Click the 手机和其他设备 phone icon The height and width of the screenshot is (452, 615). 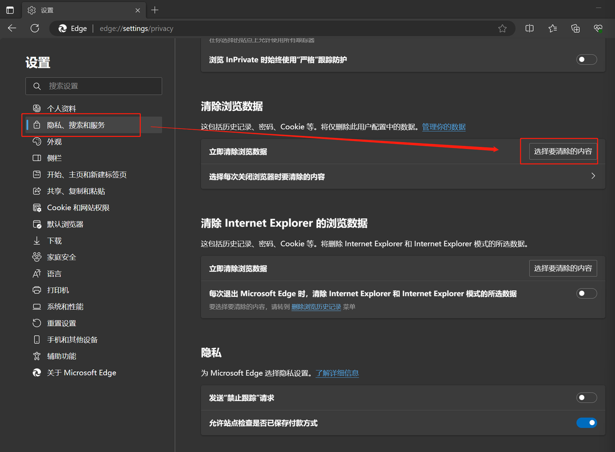point(37,340)
